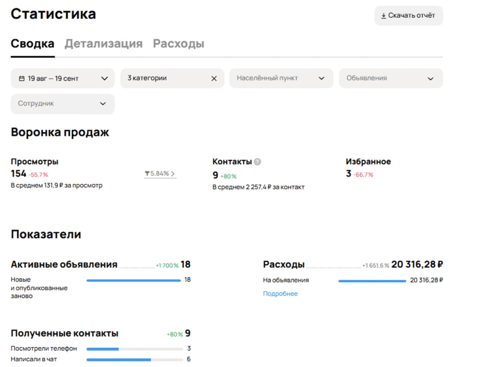Open the 5,84% conversion funnel link
Image resolution: width=481 pixels, height=367 pixels.
(160, 174)
